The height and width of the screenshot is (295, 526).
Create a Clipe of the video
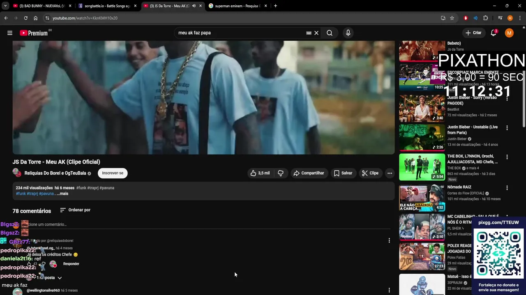pyautogui.click(x=370, y=173)
